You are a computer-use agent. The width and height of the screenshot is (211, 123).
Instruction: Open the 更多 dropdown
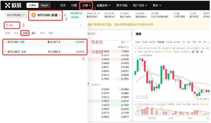(157, 5)
